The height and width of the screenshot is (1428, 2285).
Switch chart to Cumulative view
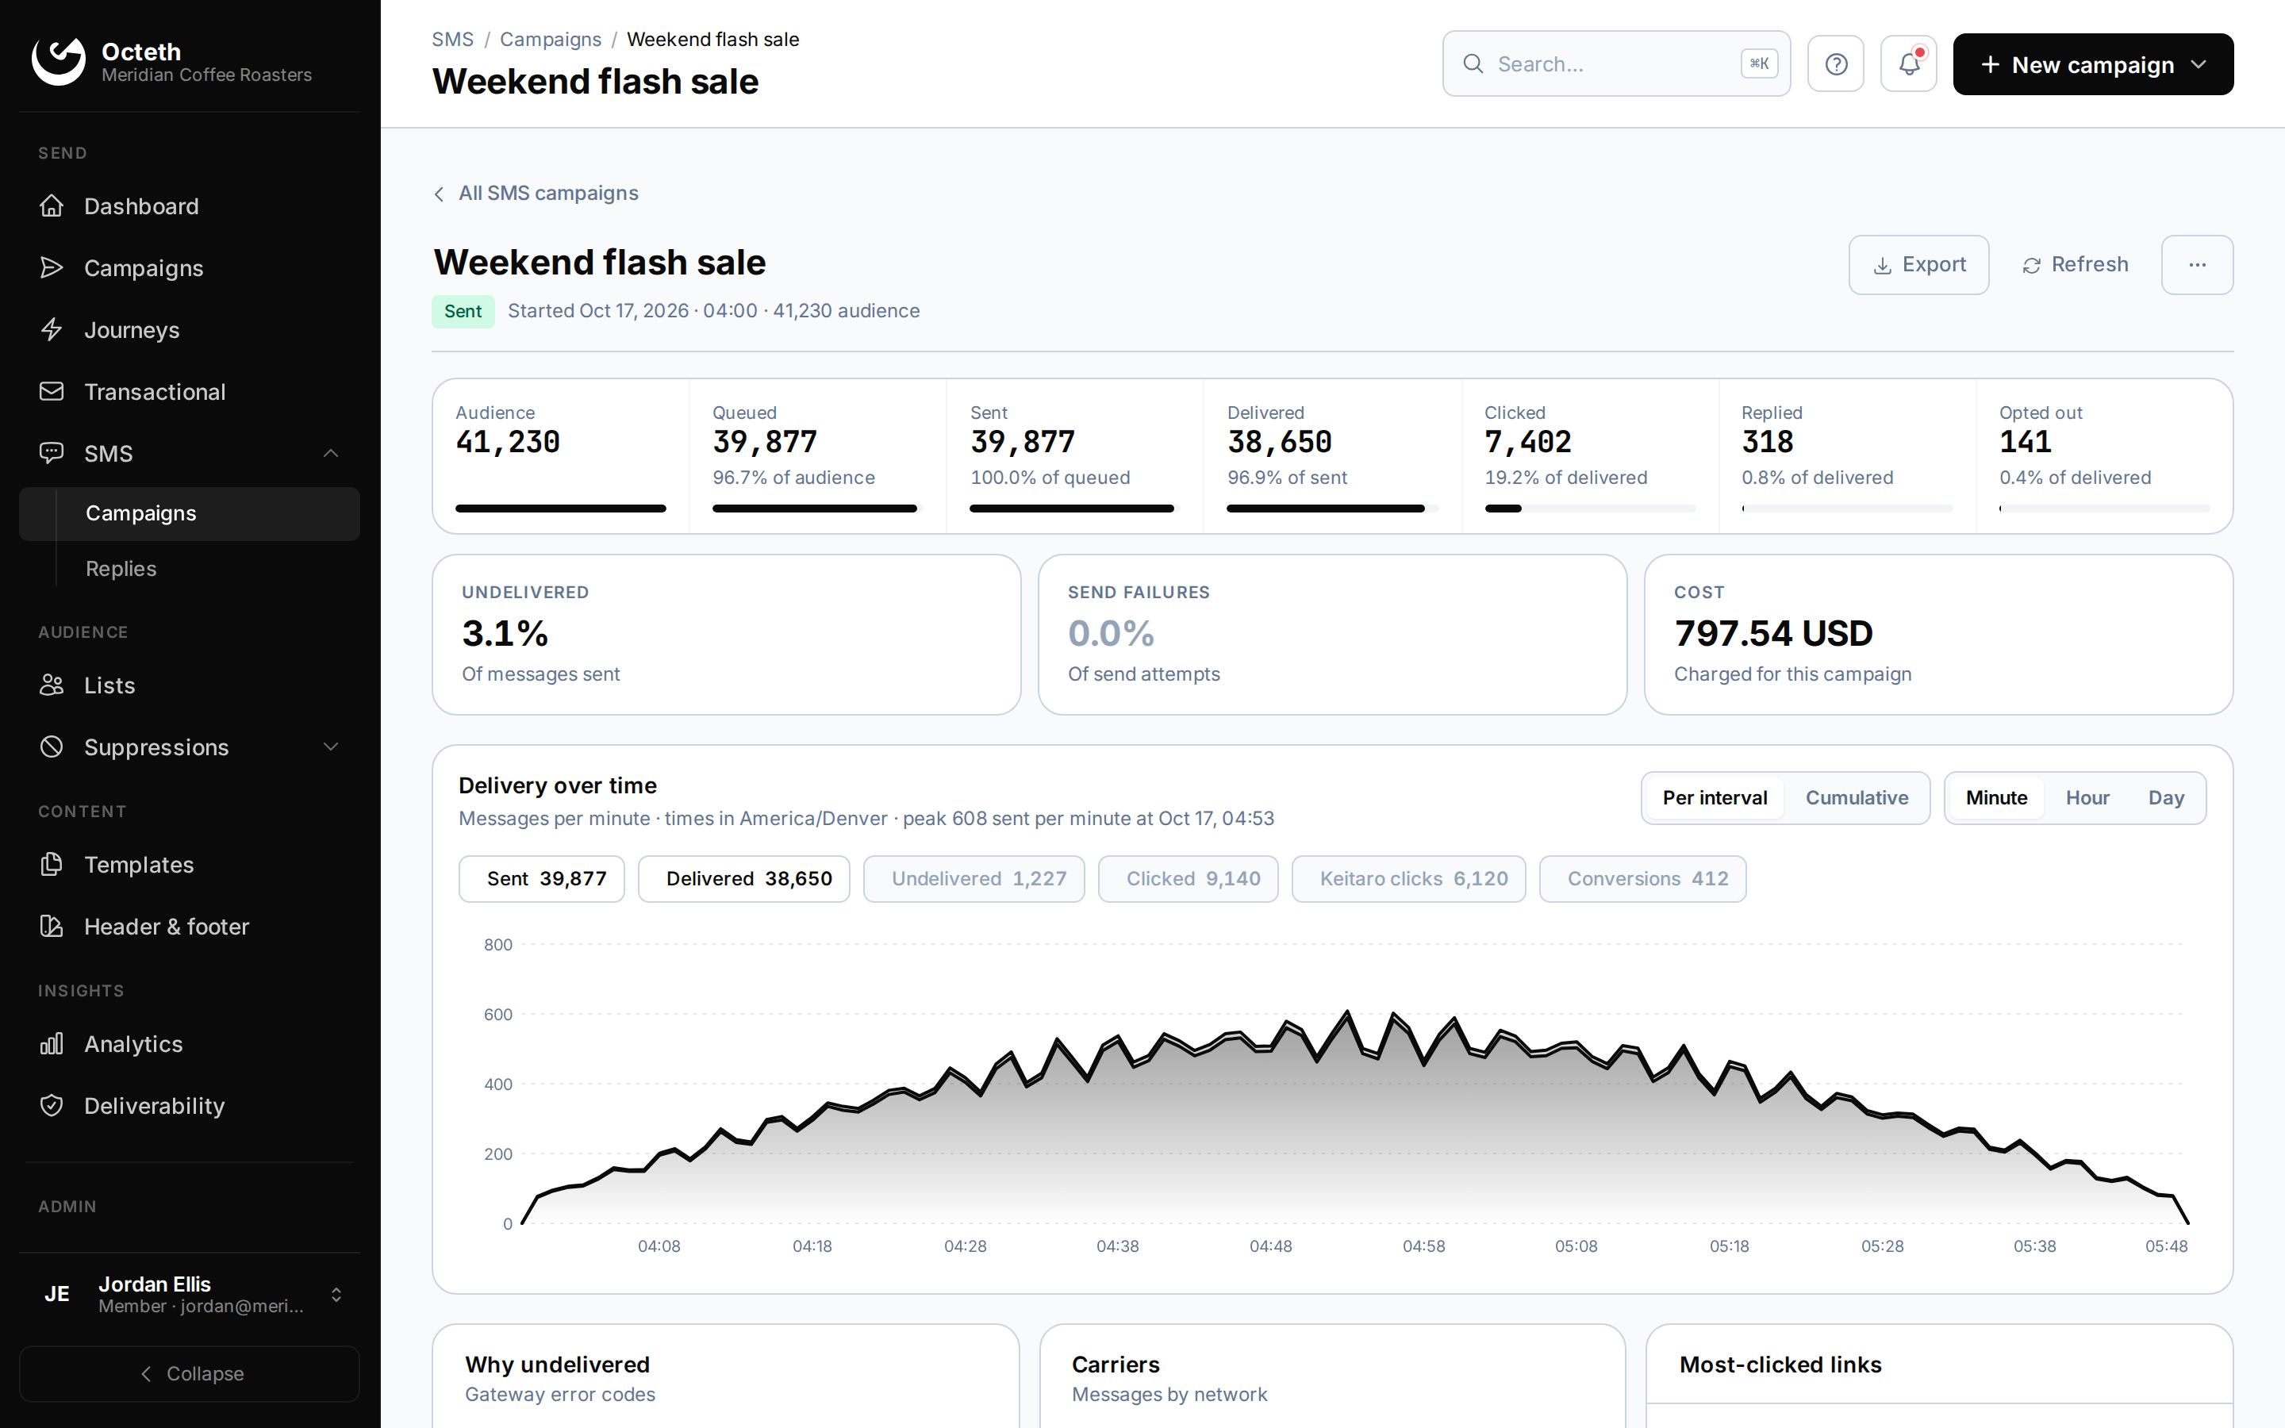[1857, 798]
